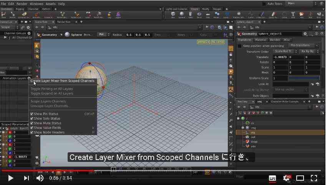Open the Animation Layers gear menu

pos(29,78)
